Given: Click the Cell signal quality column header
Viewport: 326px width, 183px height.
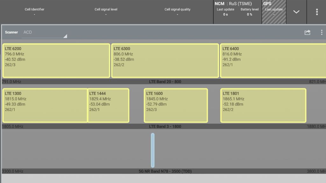Looking at the screenshot, I should tap(177, 9).
